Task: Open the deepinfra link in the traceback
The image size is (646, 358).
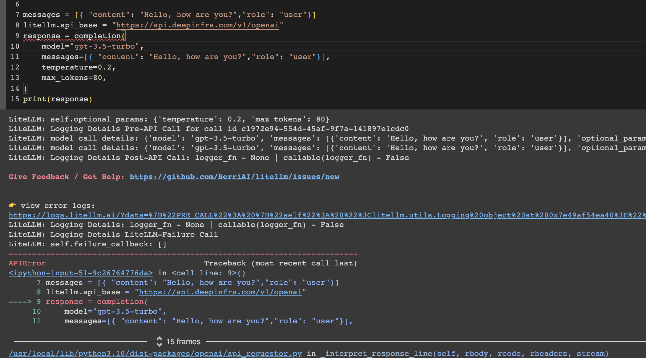Action: (x=220, y=292)
